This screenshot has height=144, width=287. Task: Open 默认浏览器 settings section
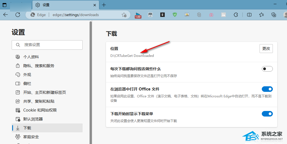click(47, 119)
